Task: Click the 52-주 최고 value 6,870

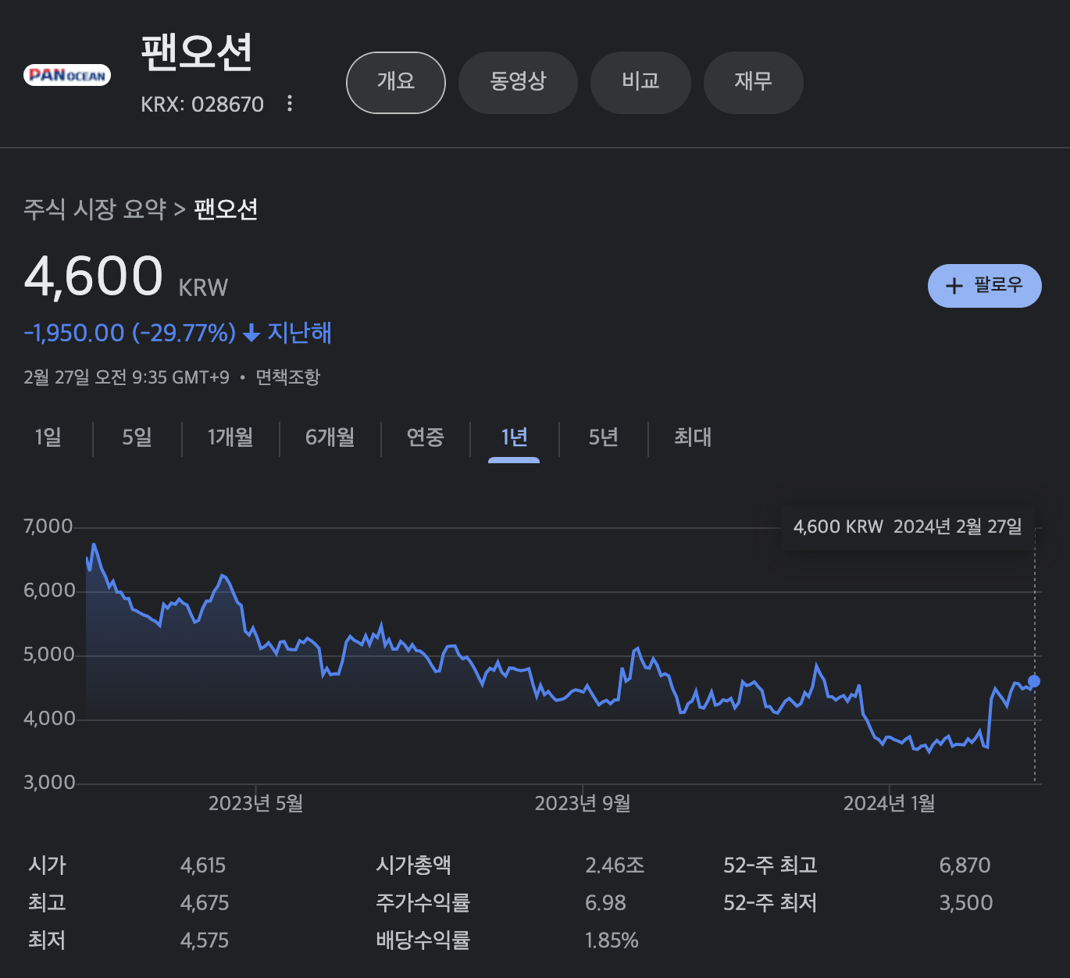Action: [x=965, y=866]
